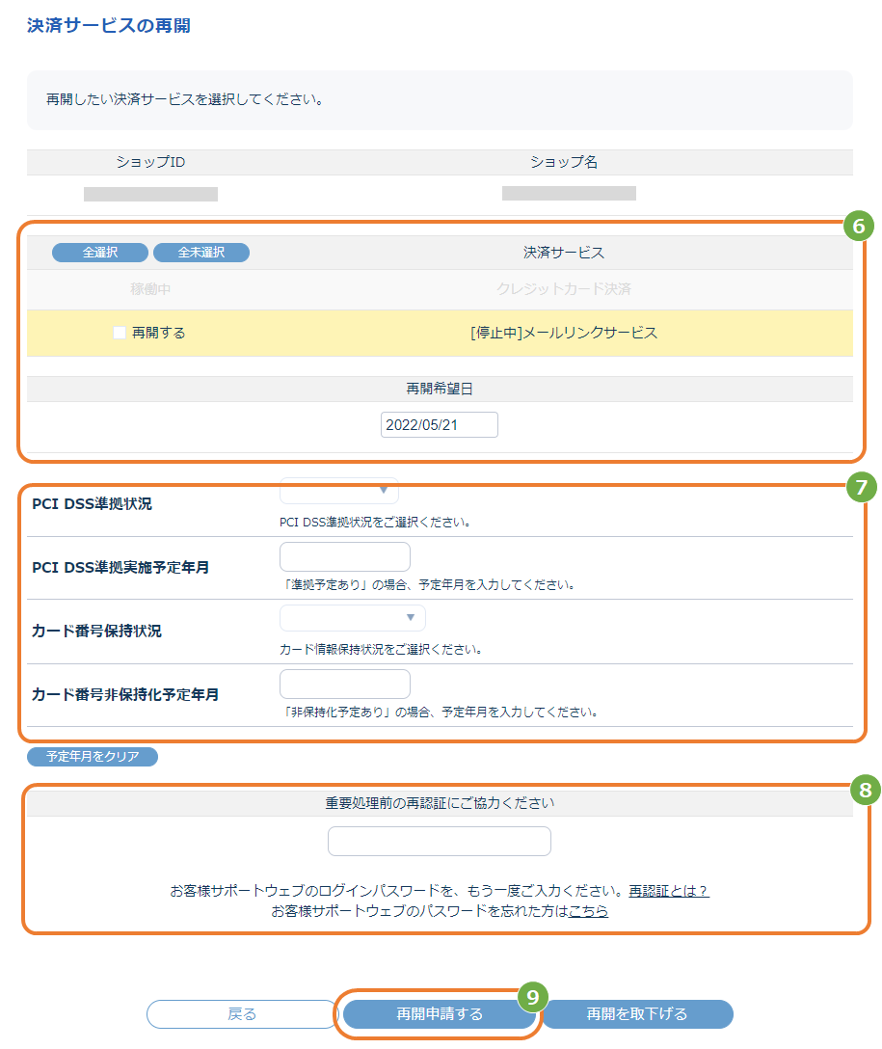This screenshot has width=882, height=1049.
Task: Open the 再認証とは？ link
Action: click(x=669, y=891)
